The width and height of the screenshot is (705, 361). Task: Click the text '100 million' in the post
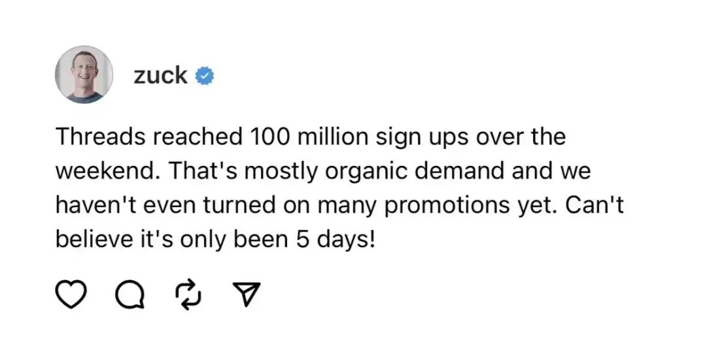pyautogui.click(x=305, y=138)
